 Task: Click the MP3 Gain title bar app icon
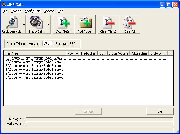tap(4, 4)
